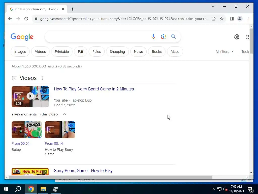Click the Chrome icon in the taskbar
The height and width of the screenshot is (194, 258).
tap(31, 189)
